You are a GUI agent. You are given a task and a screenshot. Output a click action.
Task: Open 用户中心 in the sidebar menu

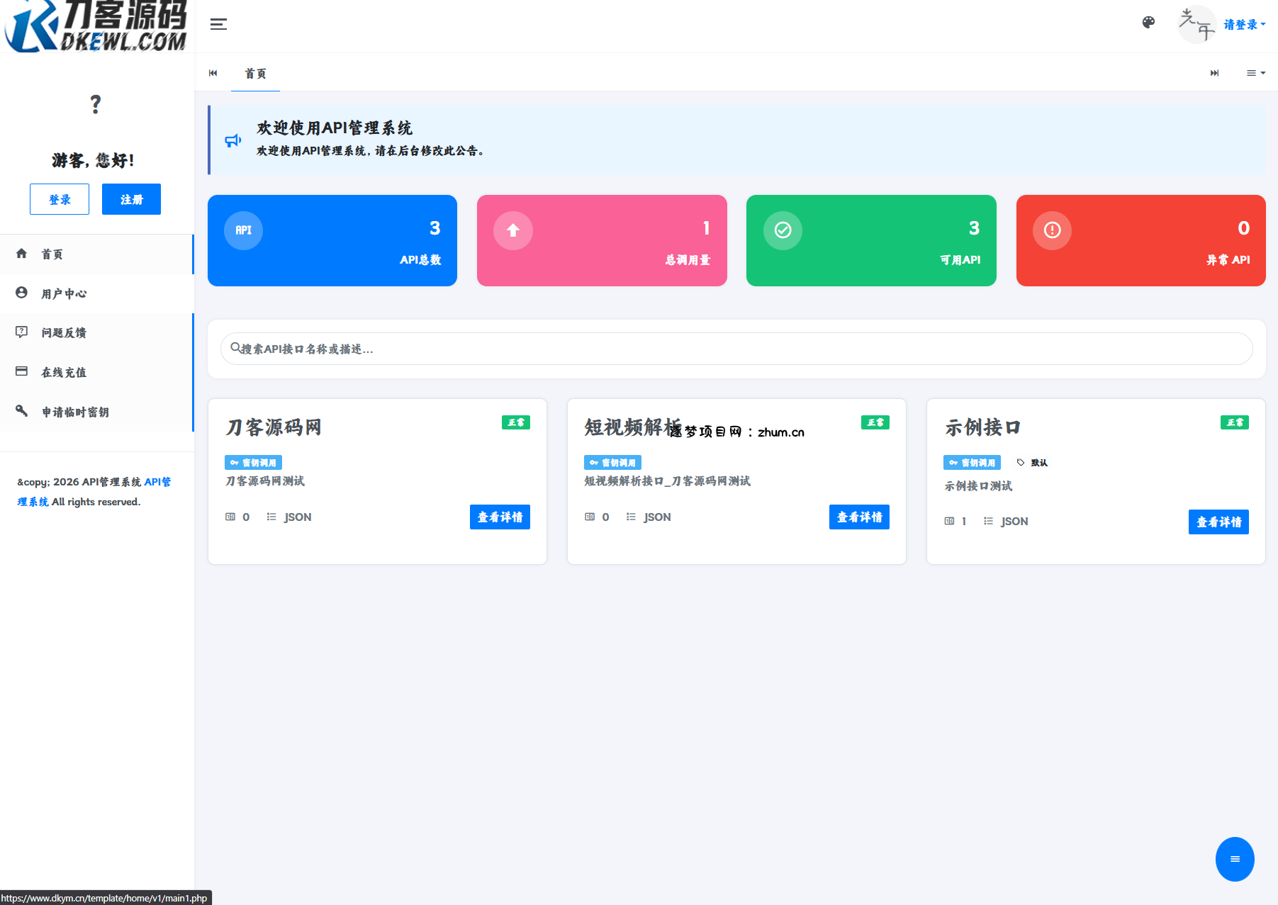[96, 293]
